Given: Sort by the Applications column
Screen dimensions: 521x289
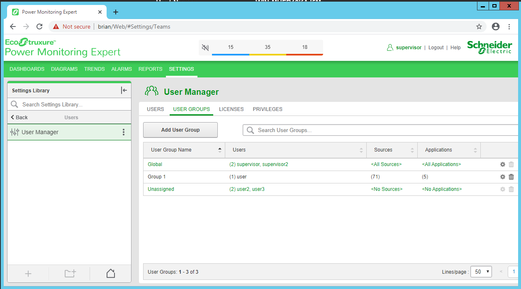Looking at the screenshot, I should 449,150.
